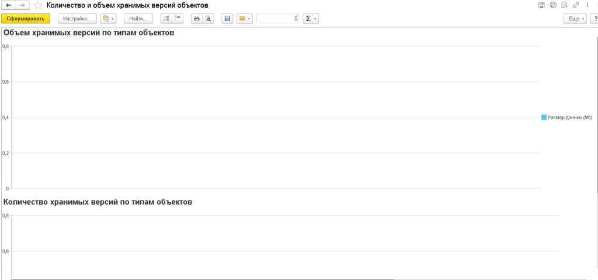This screenshot has height=280, width=598.
Task: Click the grey save icon in title bar
Action: 541,5
